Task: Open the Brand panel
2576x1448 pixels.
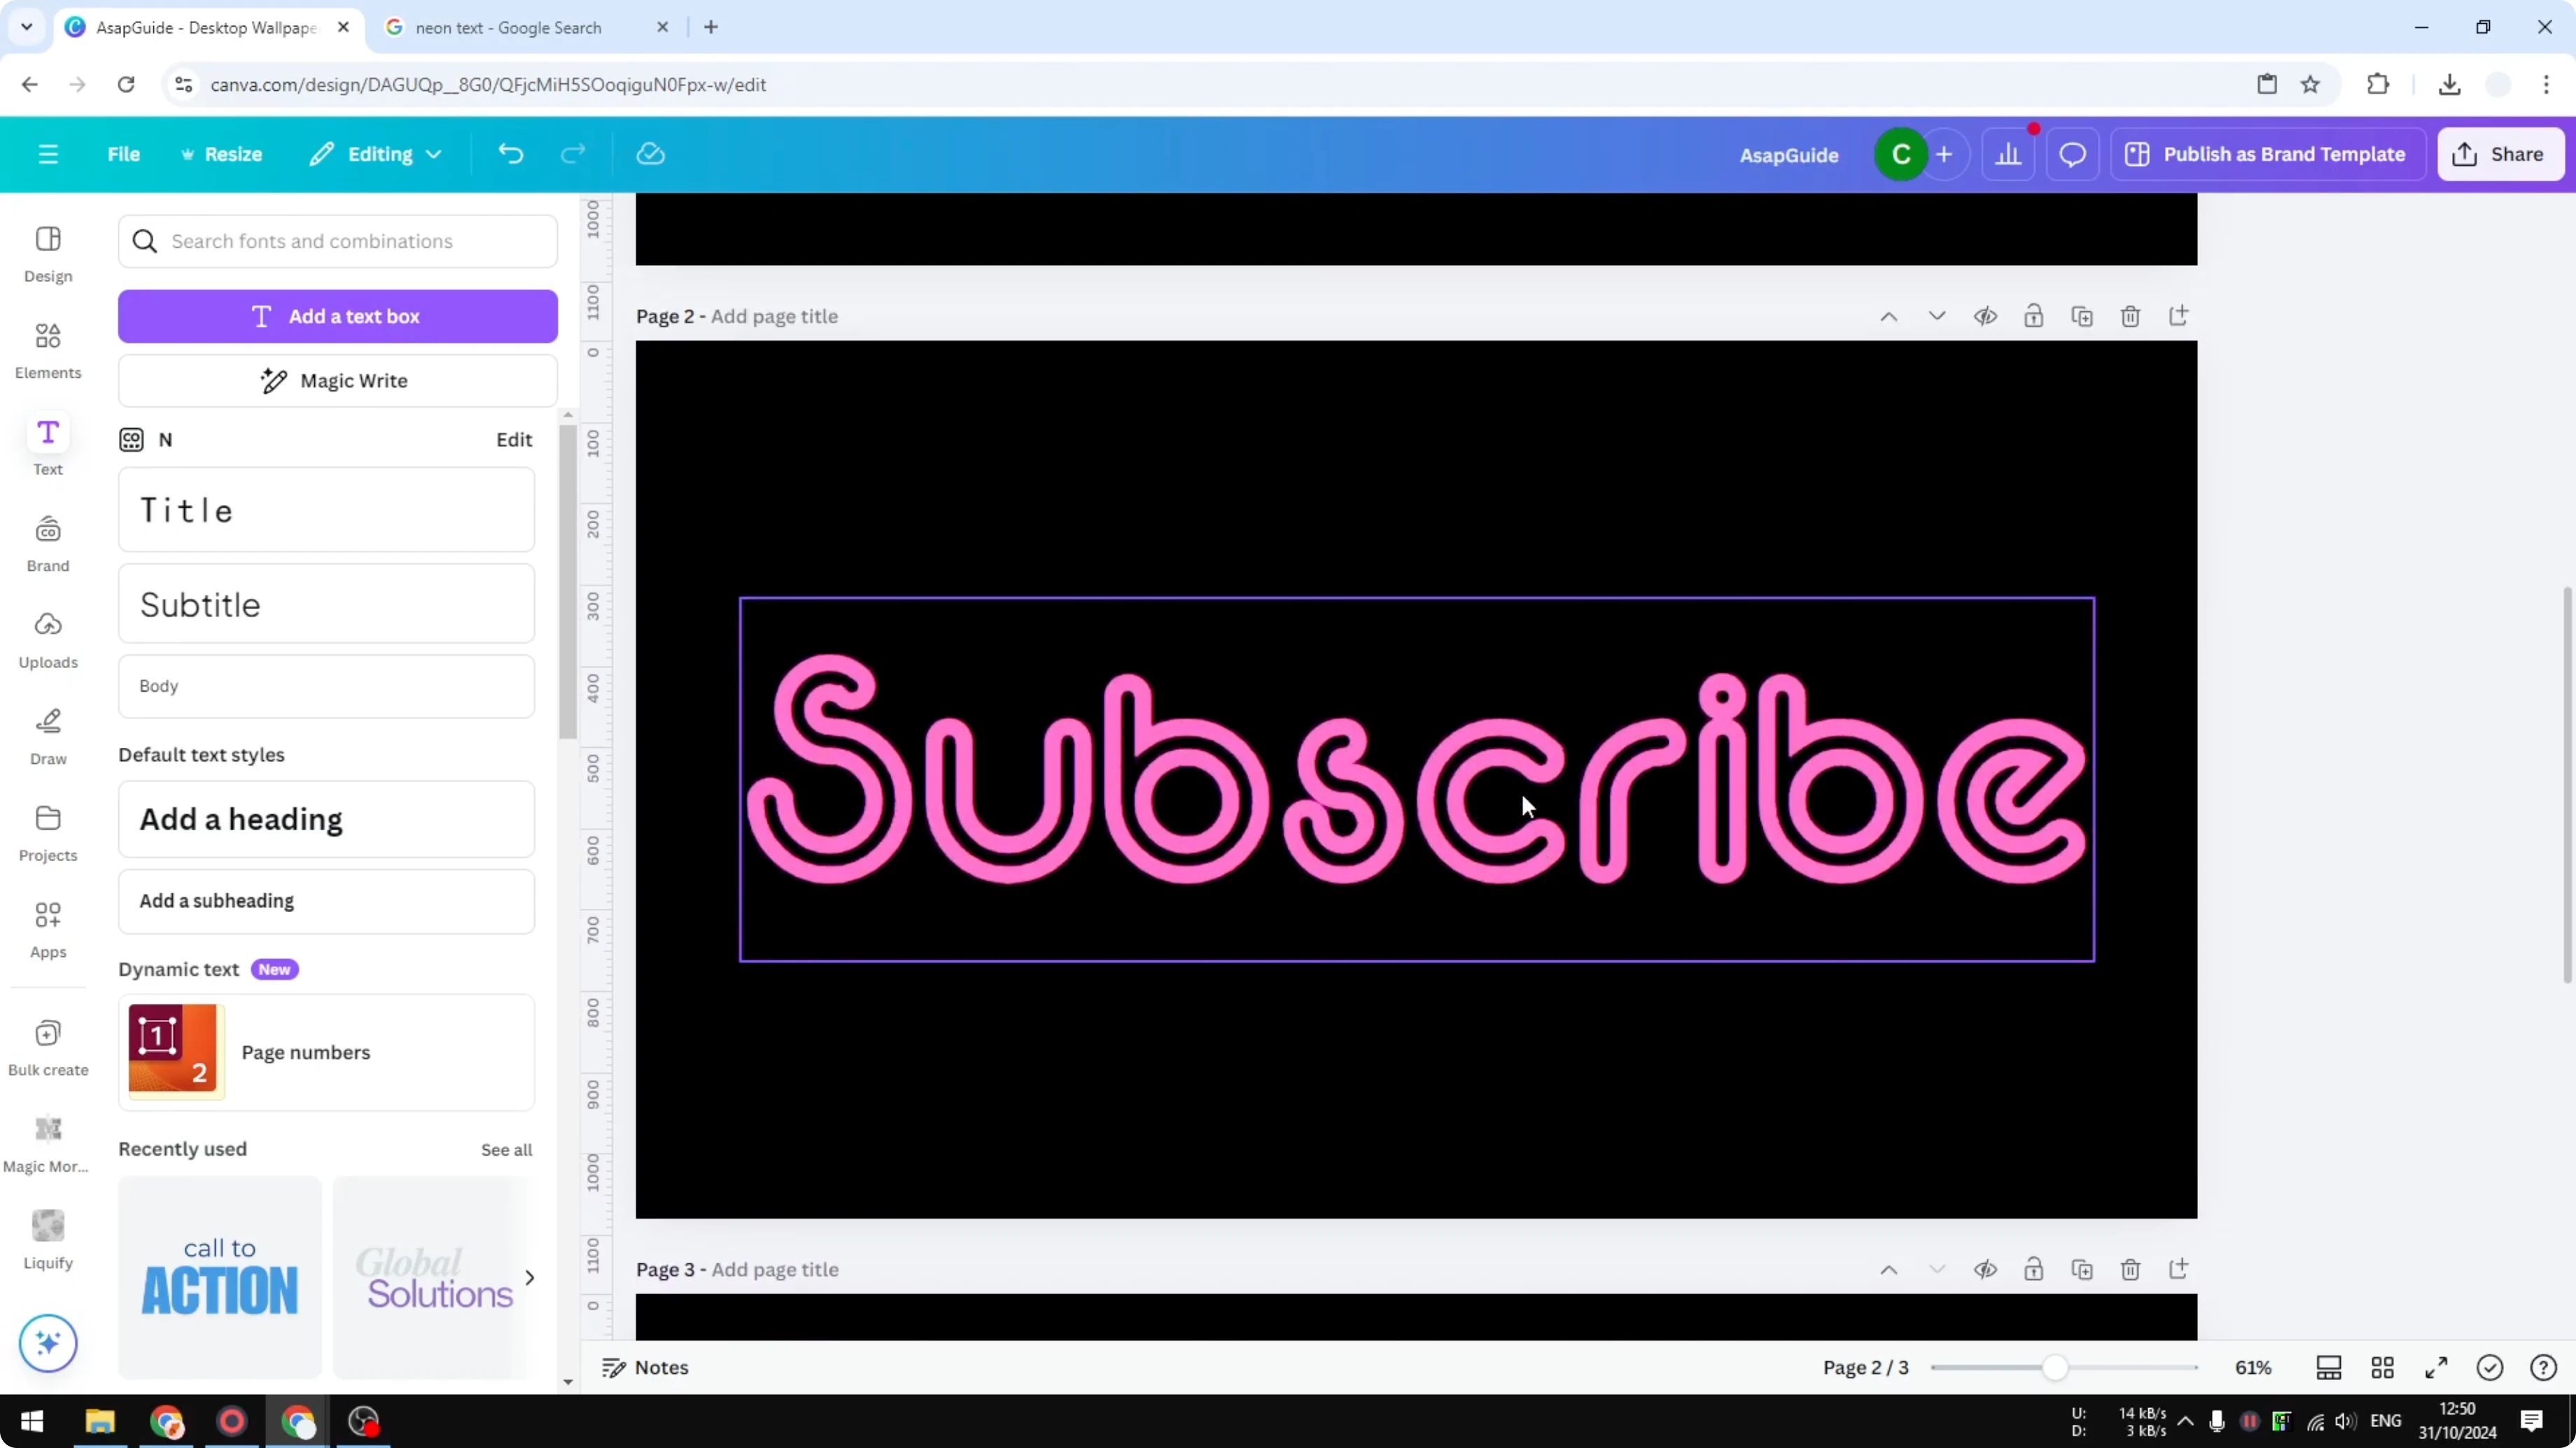Action: pyautogui.click(x=47, y=543)
